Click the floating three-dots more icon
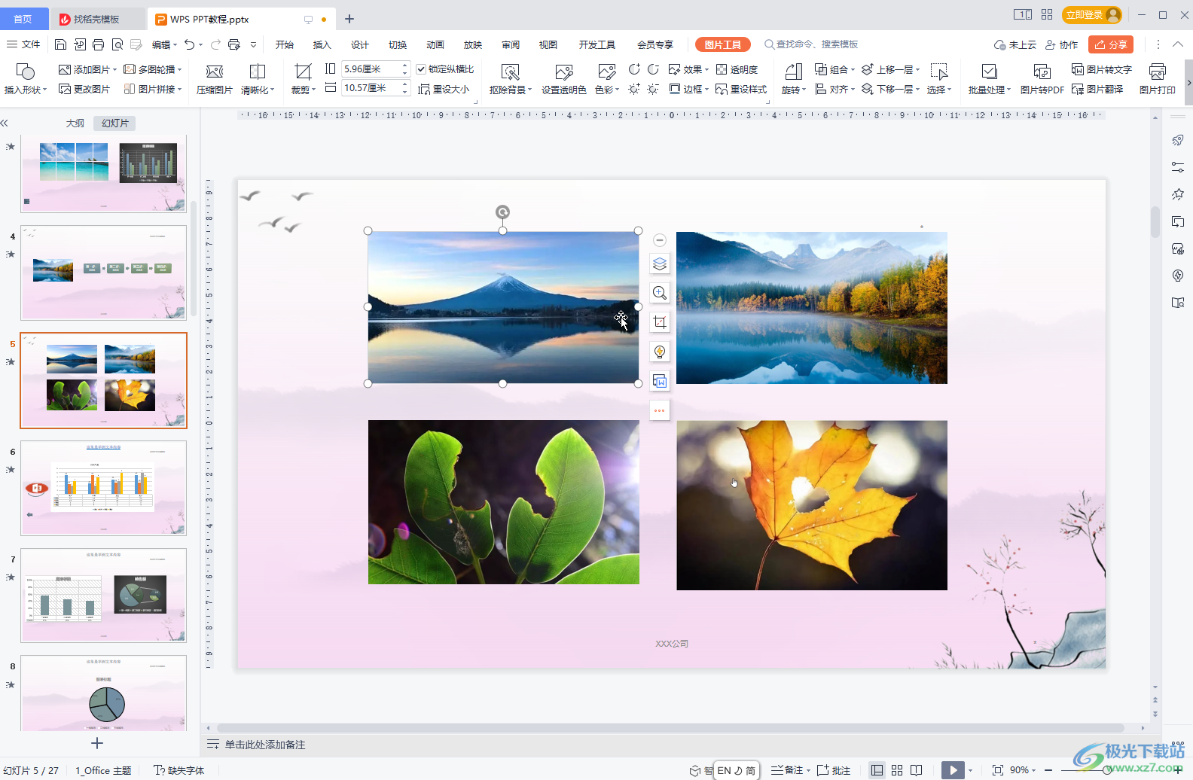Viewport: 1193px width, 780px height. [x=660, y=410]
